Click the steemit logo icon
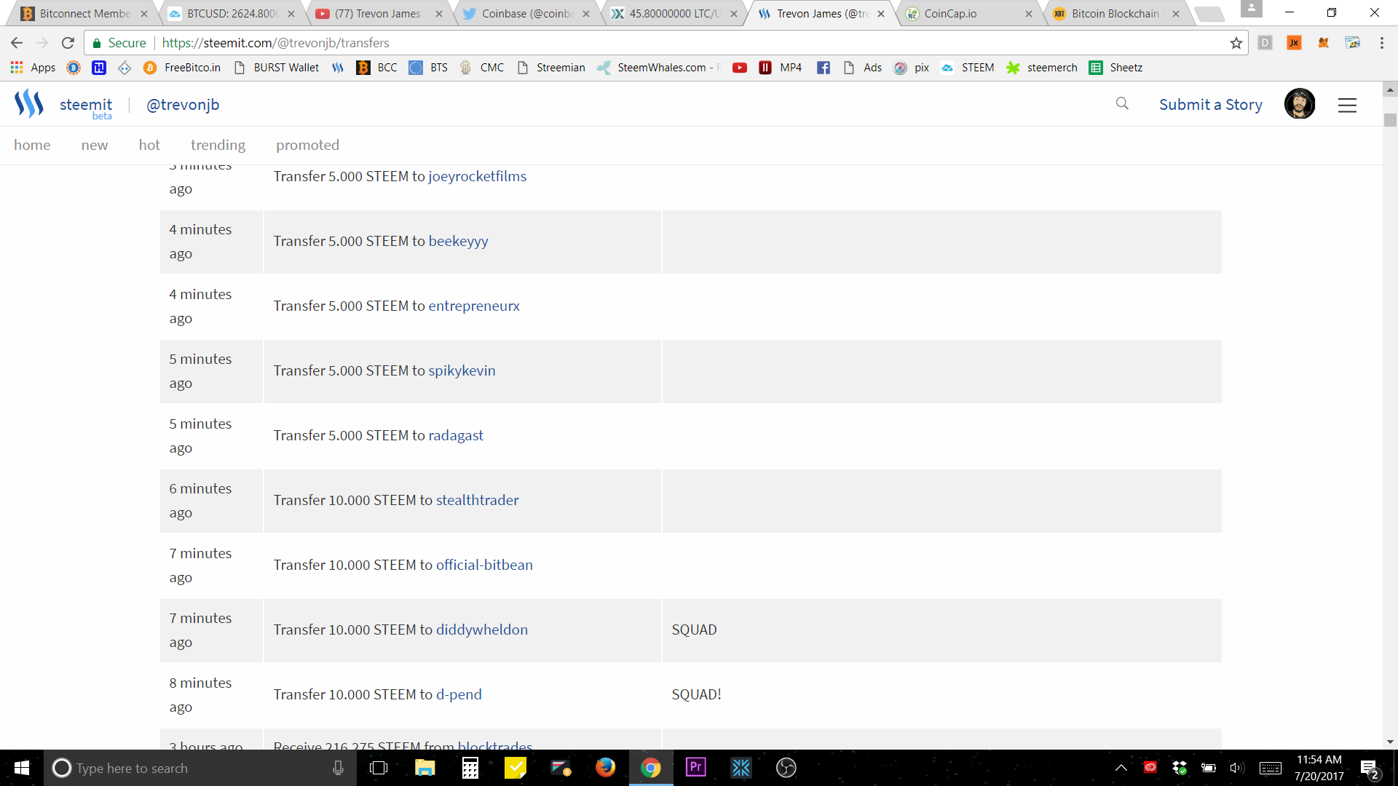1398x786 pixels. point(29,104)
